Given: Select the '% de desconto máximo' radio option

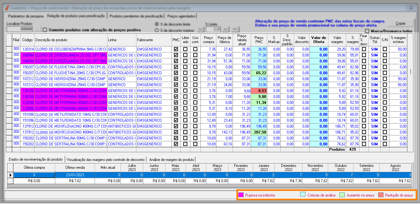Looking at the screenshot, I should [x=157, y=30].
